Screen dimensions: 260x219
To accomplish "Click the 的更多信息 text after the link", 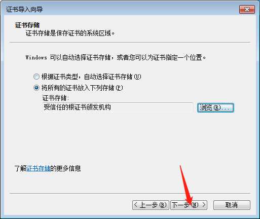I will point(65,168).
